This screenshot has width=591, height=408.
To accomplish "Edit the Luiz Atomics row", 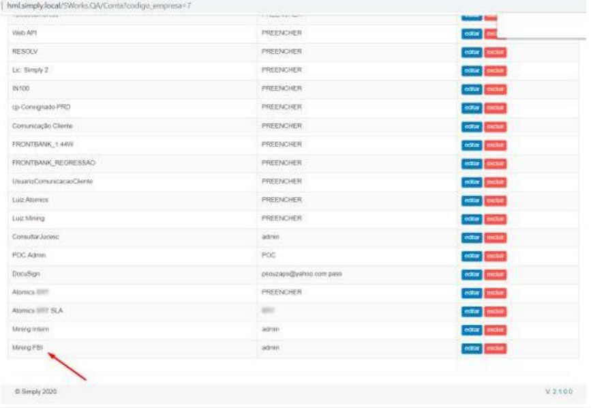I will pos(472,201).
